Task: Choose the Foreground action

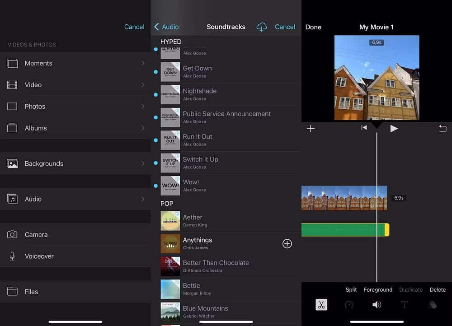Action: [x=378, y=290]
